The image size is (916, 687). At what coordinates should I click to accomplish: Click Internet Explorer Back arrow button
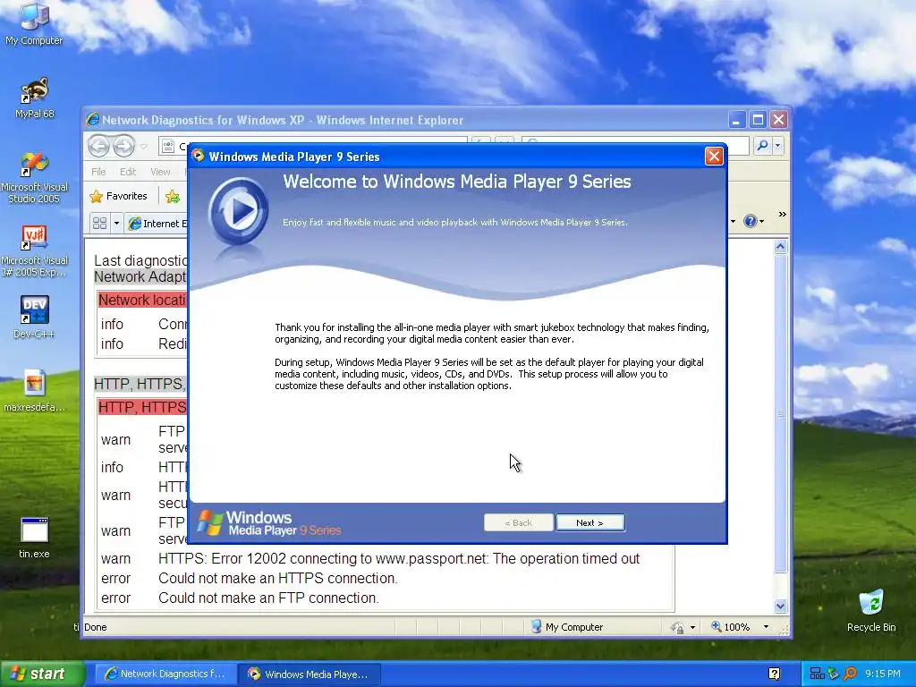click(98, 146)
